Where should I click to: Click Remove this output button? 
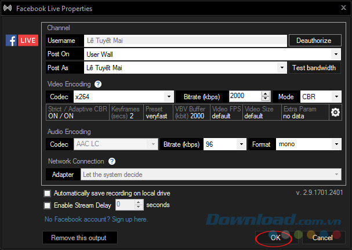(x=80, y=238)
